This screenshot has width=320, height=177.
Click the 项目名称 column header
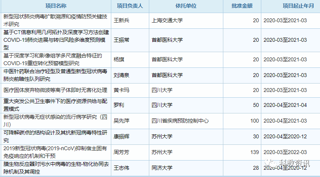coord(56,6)
